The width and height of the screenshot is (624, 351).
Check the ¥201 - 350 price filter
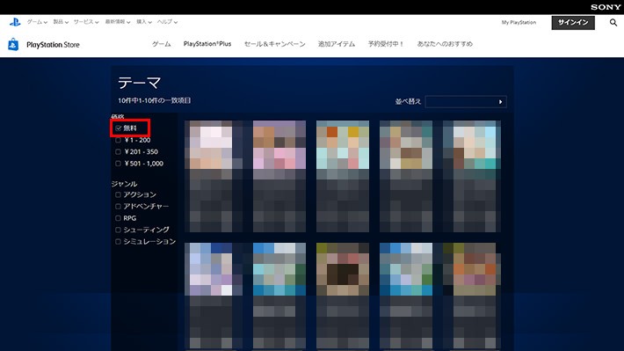[118, 152]
